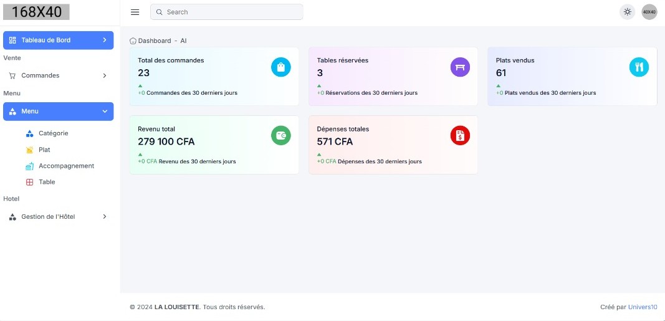Click 'Dépenses des 30 derniers jours' text
This screenshot has width=665, height=321.
coord(380,161)
